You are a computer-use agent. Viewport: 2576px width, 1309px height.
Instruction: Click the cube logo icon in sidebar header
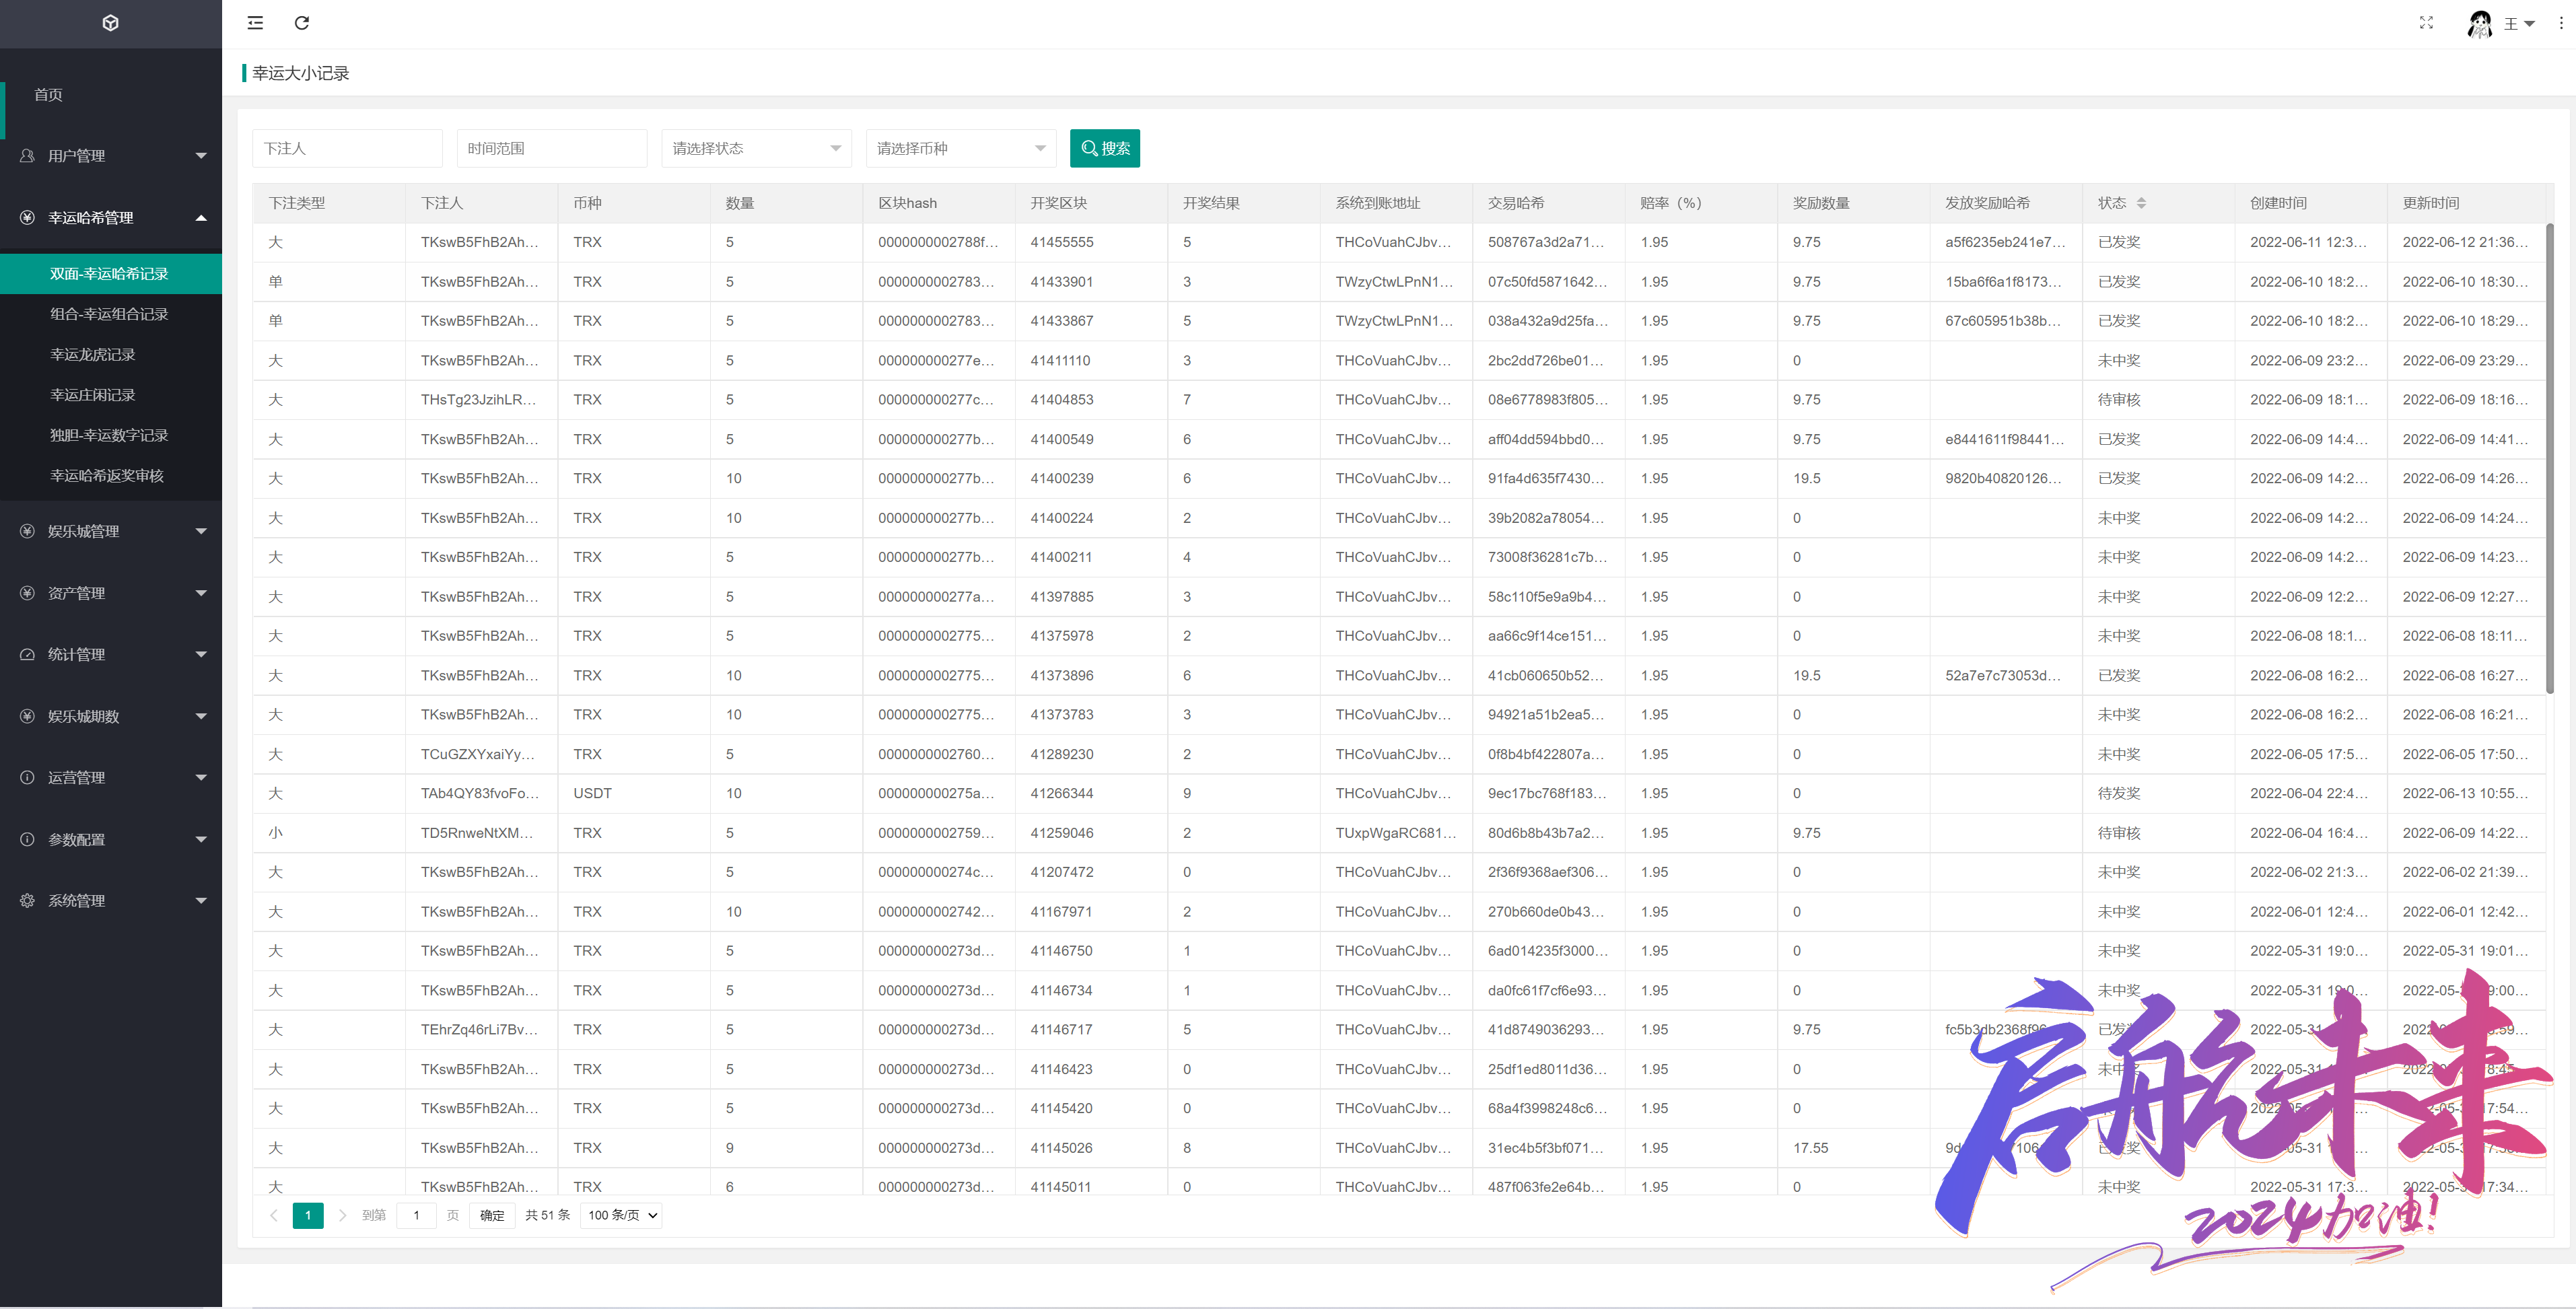111,23
